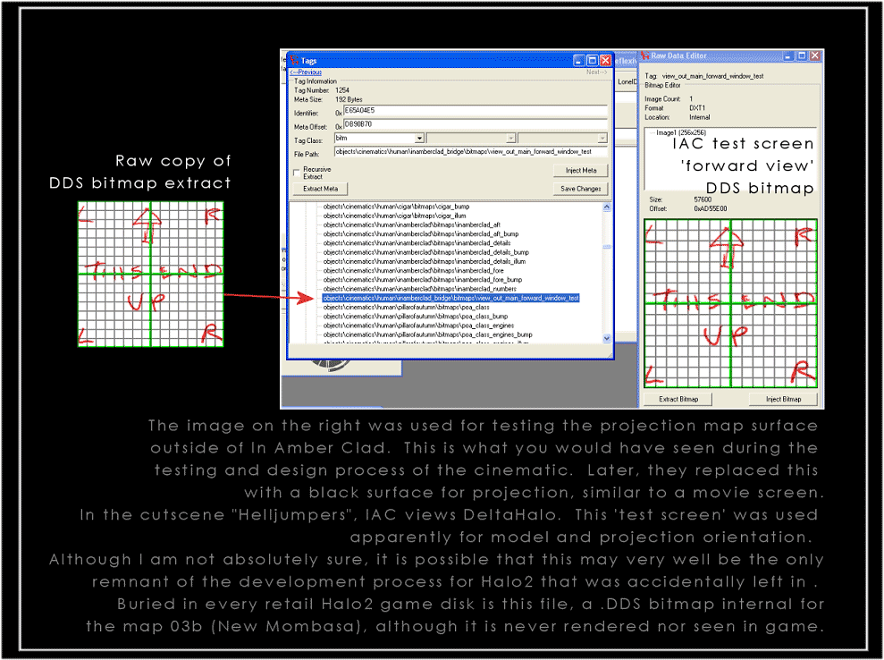Maximize the Tags window
This screenshot has width=884, height=660.
[592, 60]
